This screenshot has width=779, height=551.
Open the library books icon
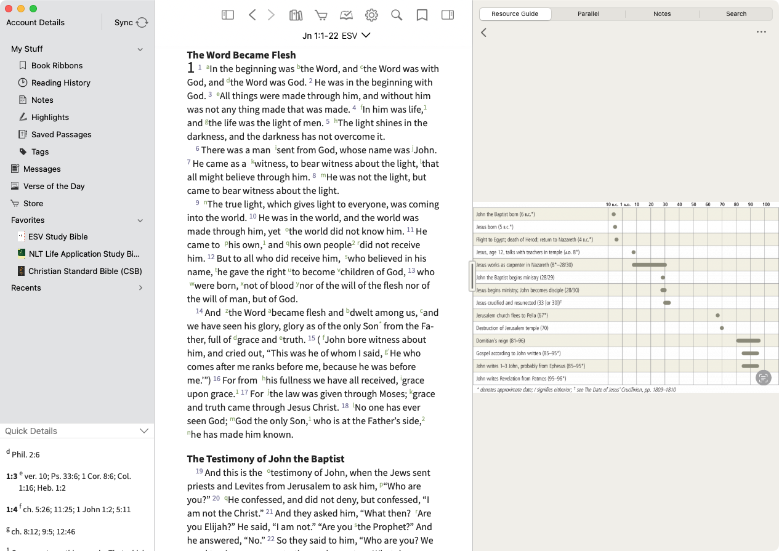[x=296, y=15]
